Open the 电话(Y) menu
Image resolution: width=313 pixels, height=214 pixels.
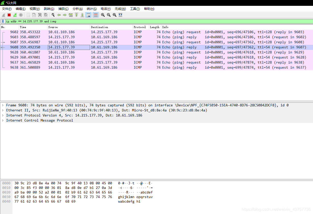point(106,9)
